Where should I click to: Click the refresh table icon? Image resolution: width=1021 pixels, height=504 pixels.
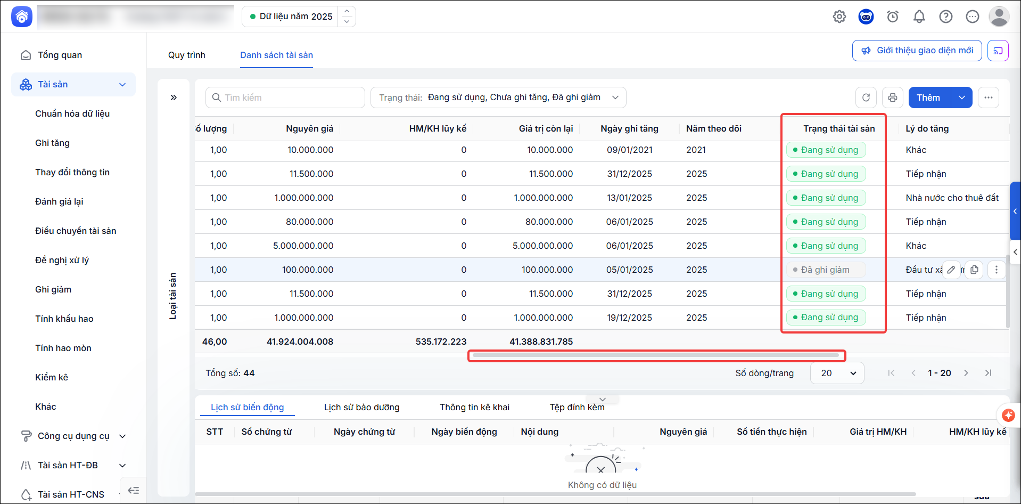click(x=866, y=97)
